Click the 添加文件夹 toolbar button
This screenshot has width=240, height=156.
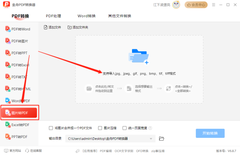point(78,27)
